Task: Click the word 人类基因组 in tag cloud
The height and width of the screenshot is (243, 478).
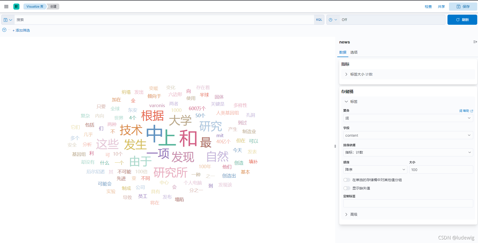Action: (227, 113)
